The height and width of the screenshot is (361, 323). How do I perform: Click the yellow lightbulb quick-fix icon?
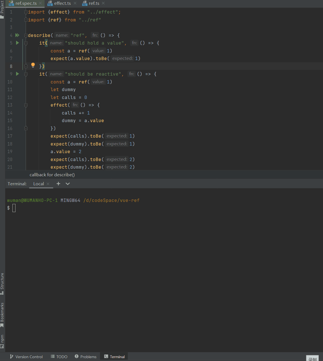coord(33,65)
